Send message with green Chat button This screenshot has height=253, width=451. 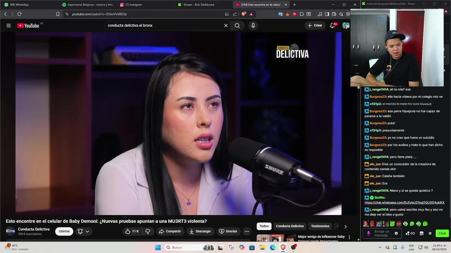[x=442, y=233]
